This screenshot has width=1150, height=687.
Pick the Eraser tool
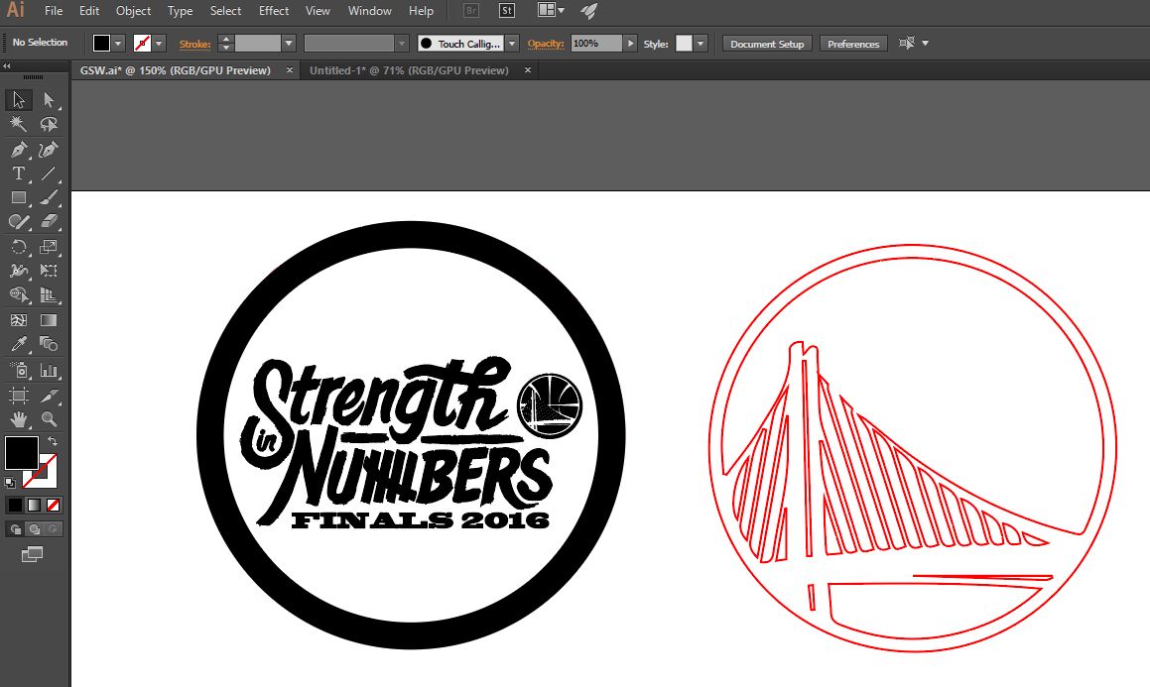tap(49, 221)
